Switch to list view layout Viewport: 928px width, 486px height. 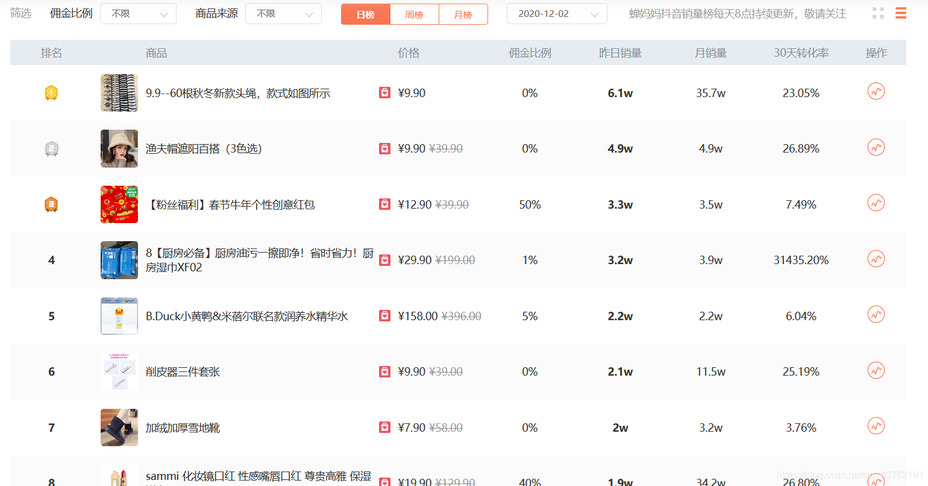point(901,13)
